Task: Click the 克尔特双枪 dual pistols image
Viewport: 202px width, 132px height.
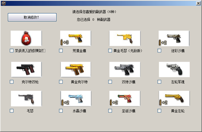Action: pyautogui.click(x=26, y=69)
